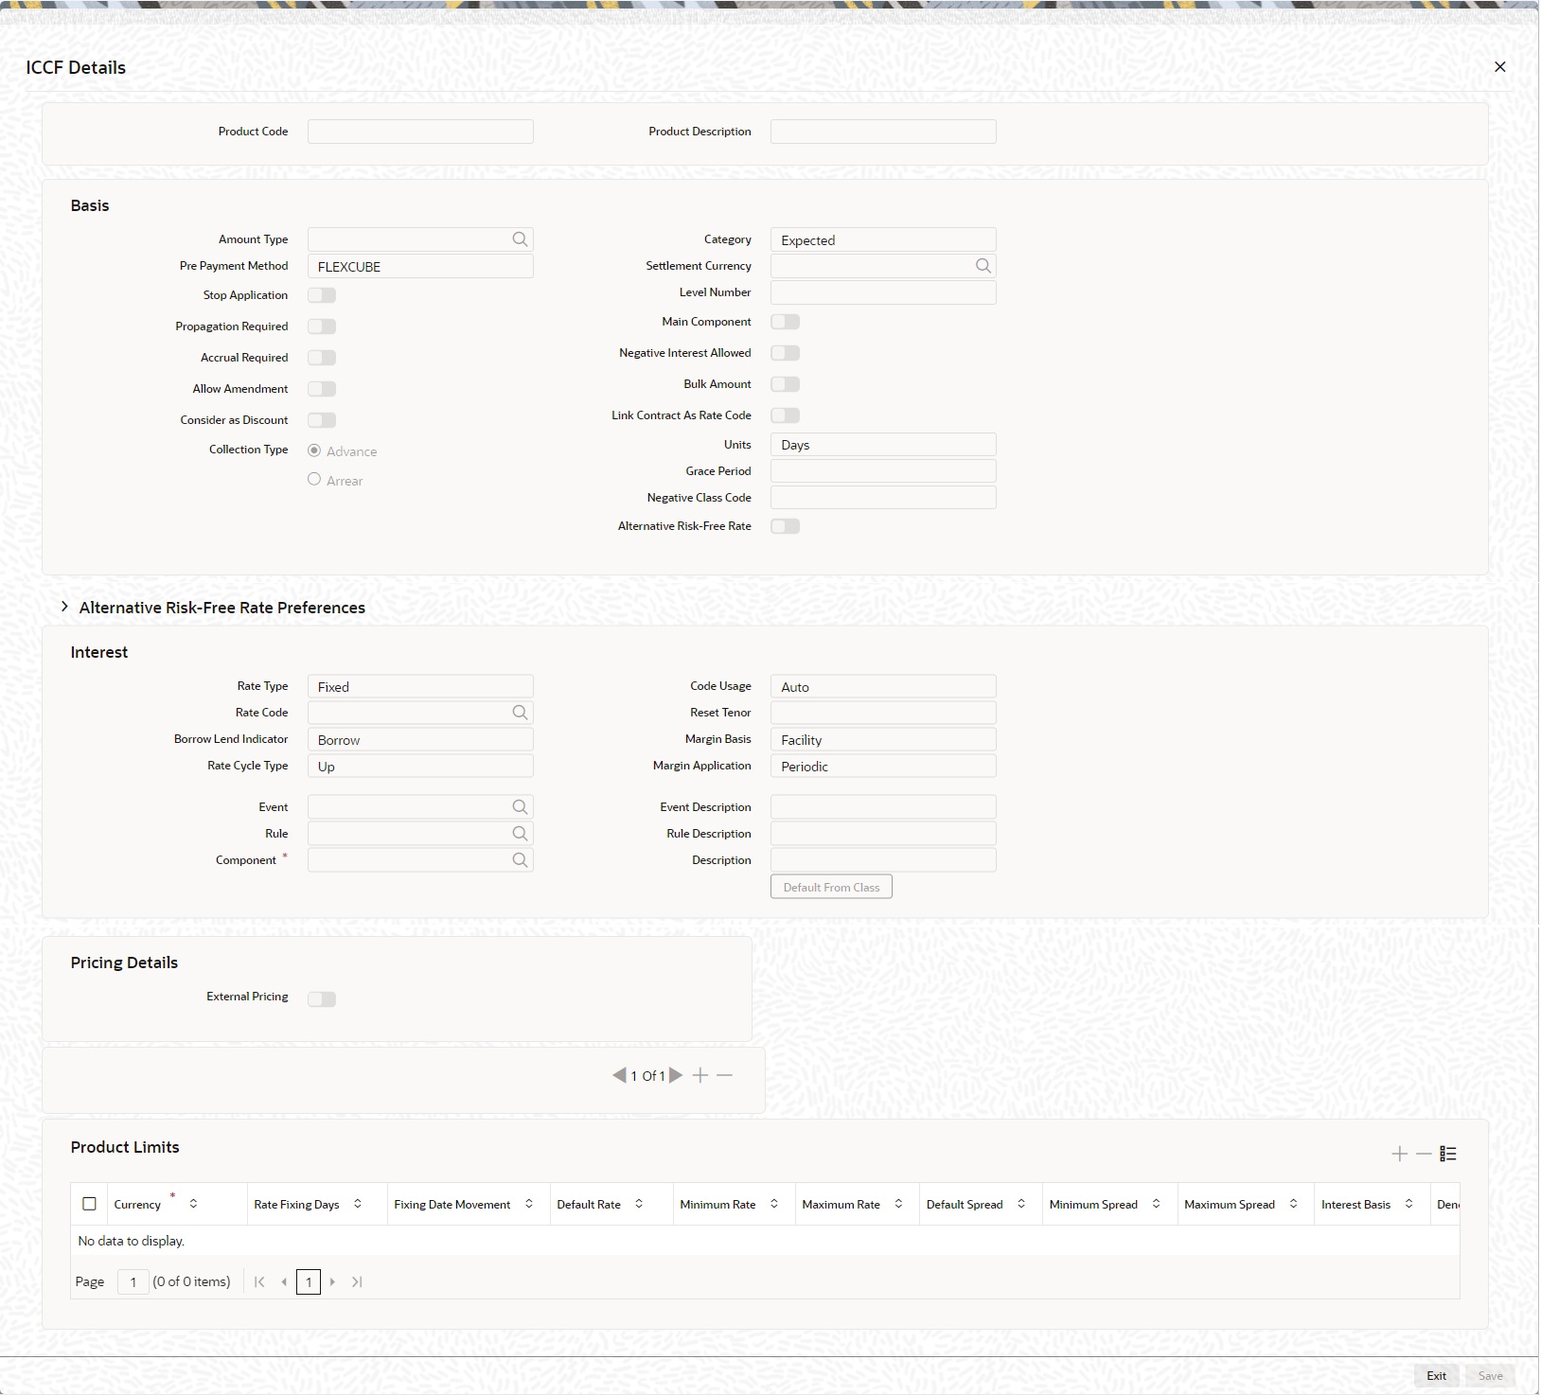Image resolution: width=1541 pixels, height=1395 pixels.
Task: Add new interest record with plus icon
Action: point(700,1075)
